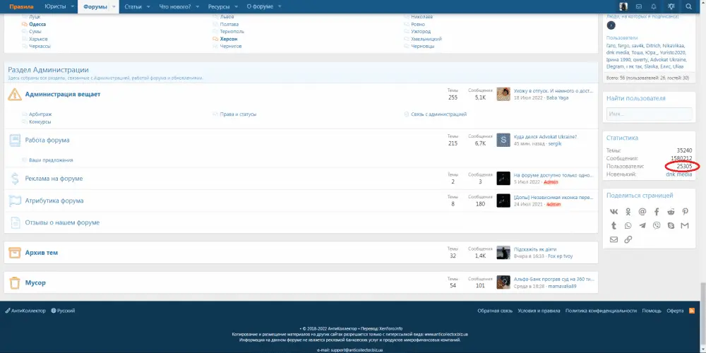Select the Статьи navigation tab
This screenshot has width=706, height=353.
(132, 6)
